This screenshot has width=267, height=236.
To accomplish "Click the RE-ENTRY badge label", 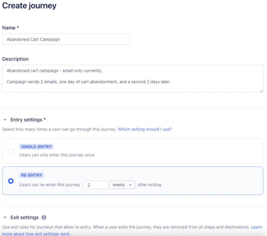I will (x=31, y=175).
